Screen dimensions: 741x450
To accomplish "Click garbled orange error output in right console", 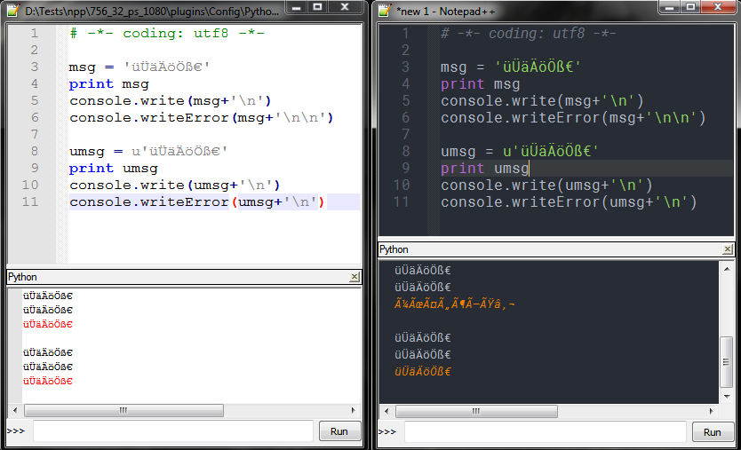I will [x=455, y=304].
